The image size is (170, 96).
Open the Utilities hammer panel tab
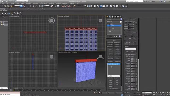tap(120, 17)
